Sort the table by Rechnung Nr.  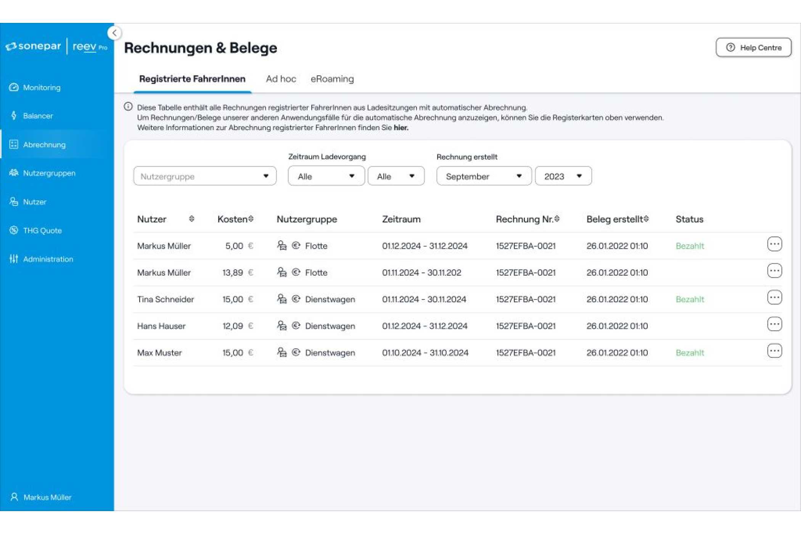click(557, 219)
